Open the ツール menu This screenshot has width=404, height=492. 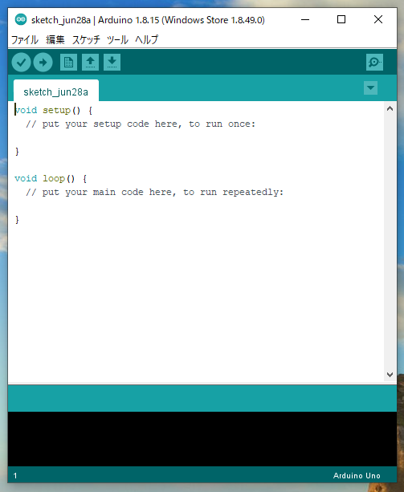pyautogui.click(x=117, y=40)
